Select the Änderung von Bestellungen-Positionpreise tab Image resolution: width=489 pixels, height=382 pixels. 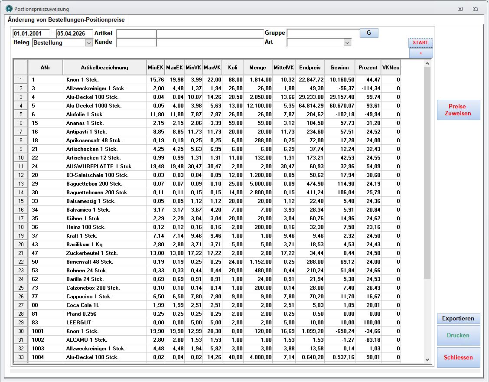66,20
